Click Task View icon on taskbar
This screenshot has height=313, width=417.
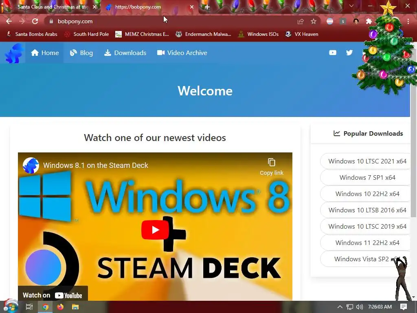(29, 307)
